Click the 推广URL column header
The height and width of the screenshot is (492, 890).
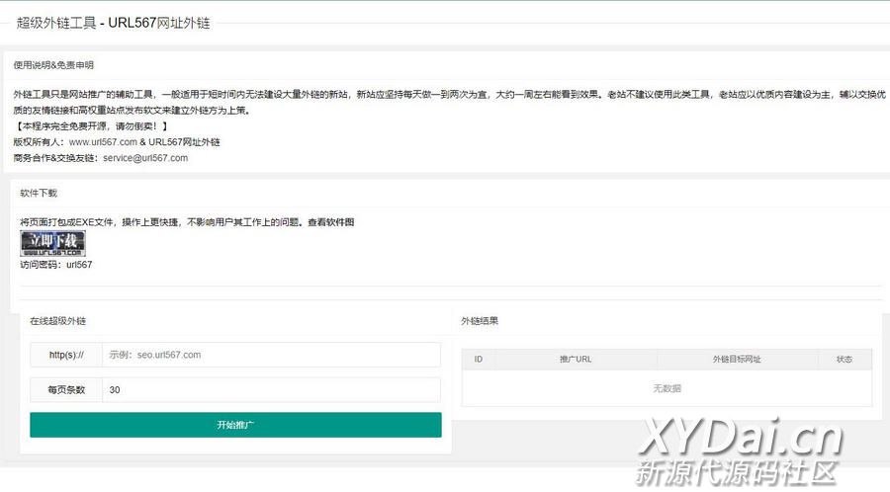[576, 360]
